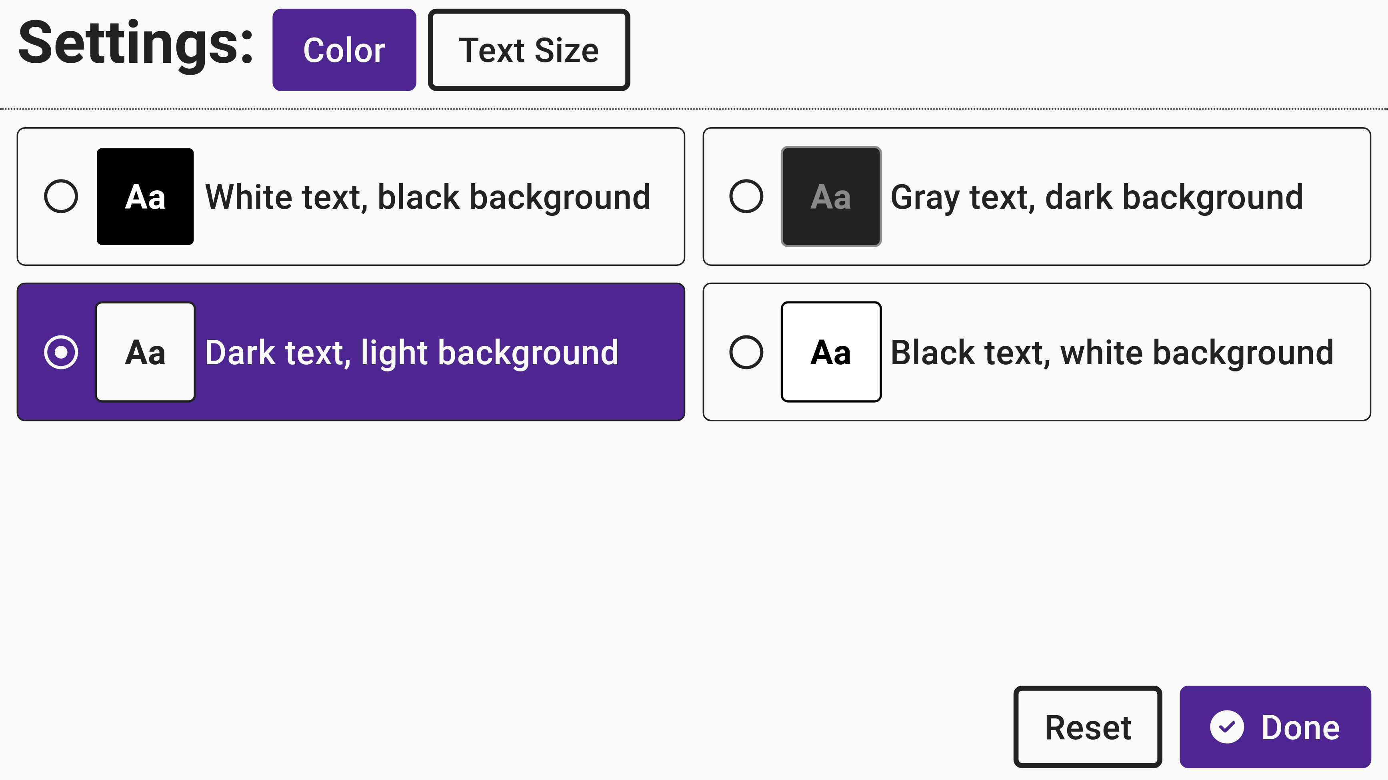Click the checkmark icon on Done
Screen dimensions: 1388x780
(x=1226, y=727)
